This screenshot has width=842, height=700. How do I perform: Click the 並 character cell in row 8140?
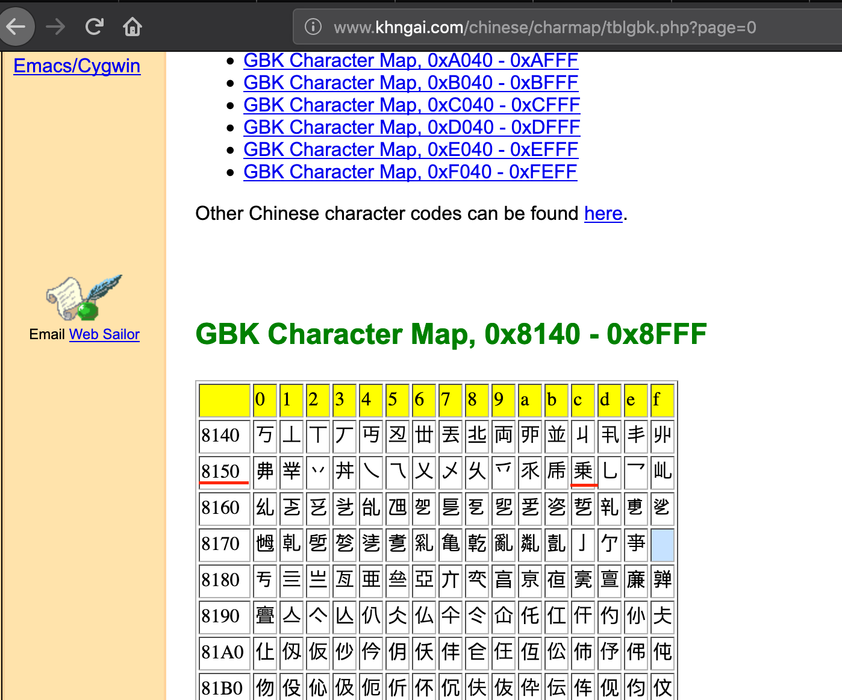[557, 436]
